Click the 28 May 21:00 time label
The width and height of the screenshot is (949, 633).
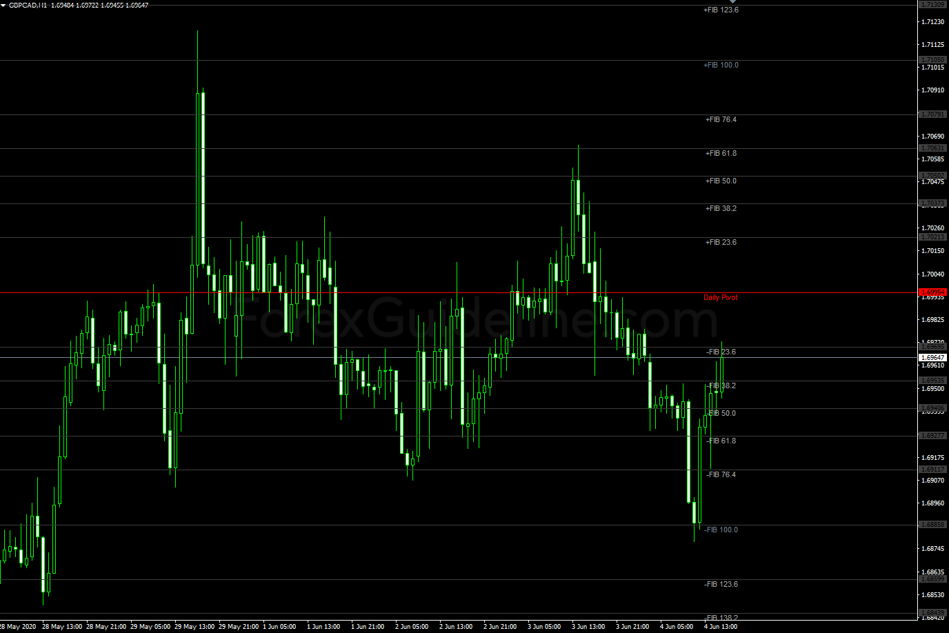click(106, 627)
